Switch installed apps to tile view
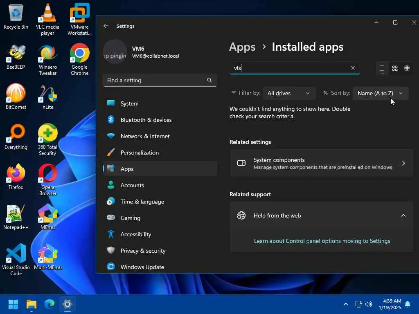The height and width of the screenshot is (314, 419). 407,68
